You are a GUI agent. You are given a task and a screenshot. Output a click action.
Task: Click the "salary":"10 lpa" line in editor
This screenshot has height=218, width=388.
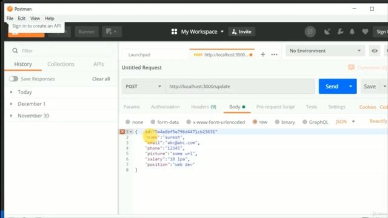click(167, 159)
